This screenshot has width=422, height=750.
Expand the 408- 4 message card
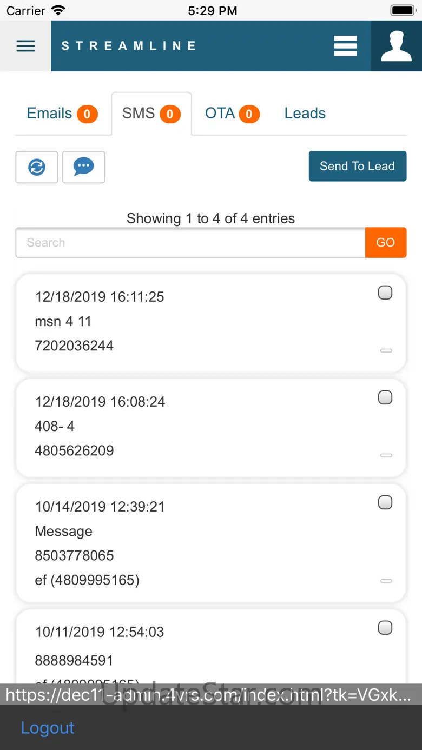point(386,455)
